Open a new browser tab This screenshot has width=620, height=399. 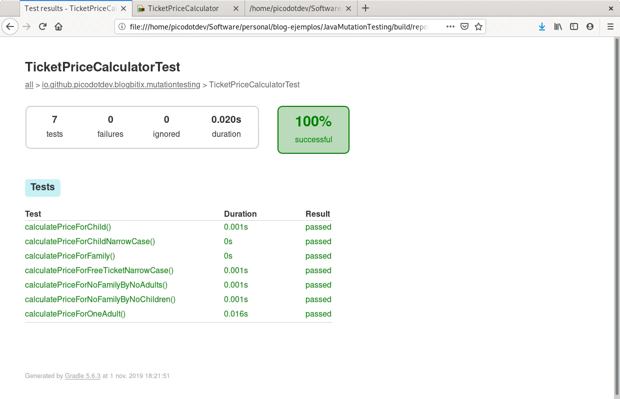click(365, 8)
